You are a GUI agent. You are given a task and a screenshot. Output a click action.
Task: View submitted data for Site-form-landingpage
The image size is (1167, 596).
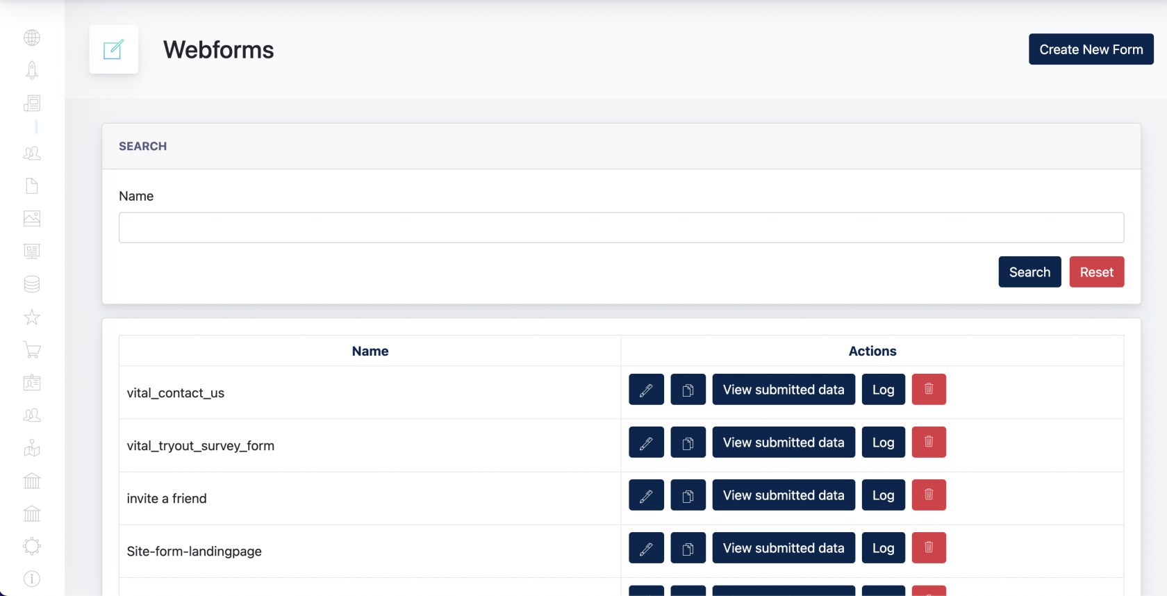pyautogui.click(x=784, y=548)
